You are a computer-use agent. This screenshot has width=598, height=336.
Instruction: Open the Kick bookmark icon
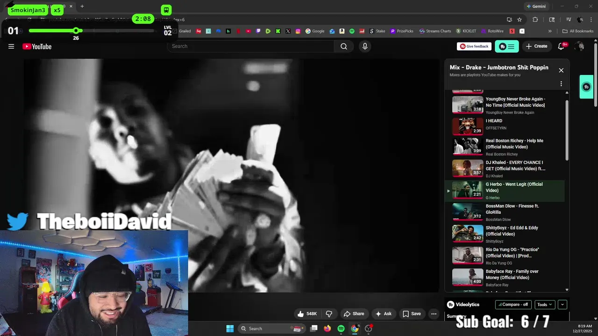[278, 31]
